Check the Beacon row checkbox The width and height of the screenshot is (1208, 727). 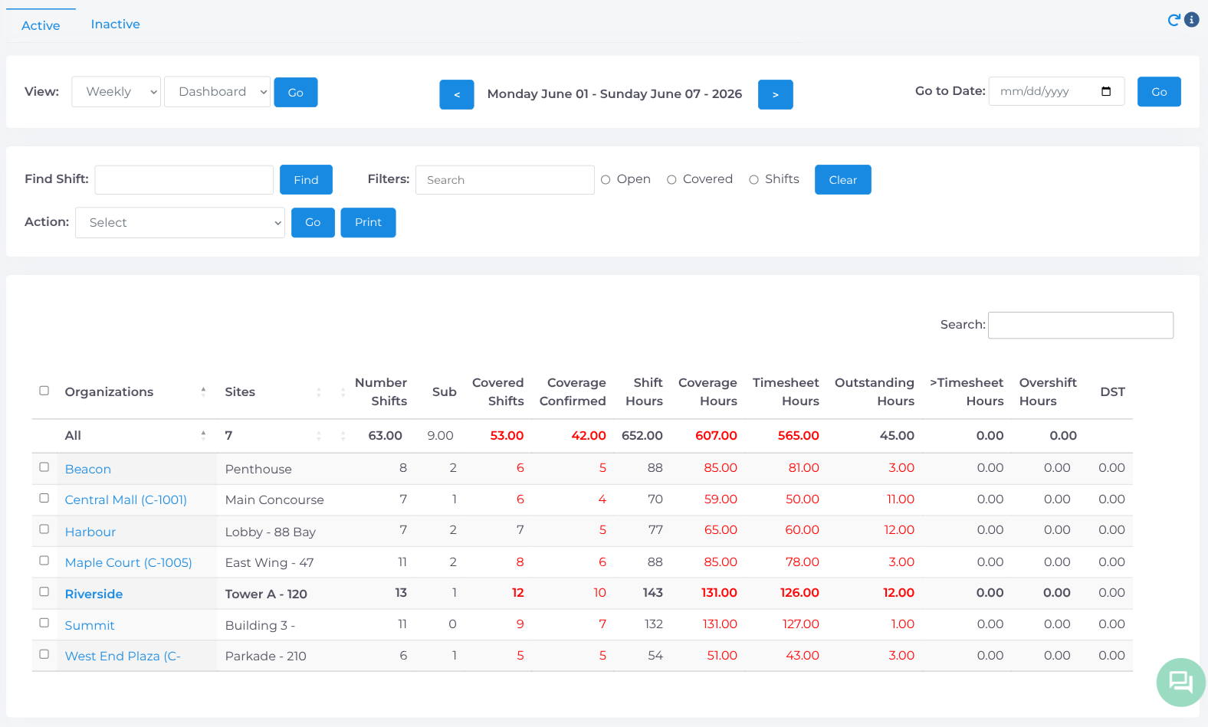point(44,467)
